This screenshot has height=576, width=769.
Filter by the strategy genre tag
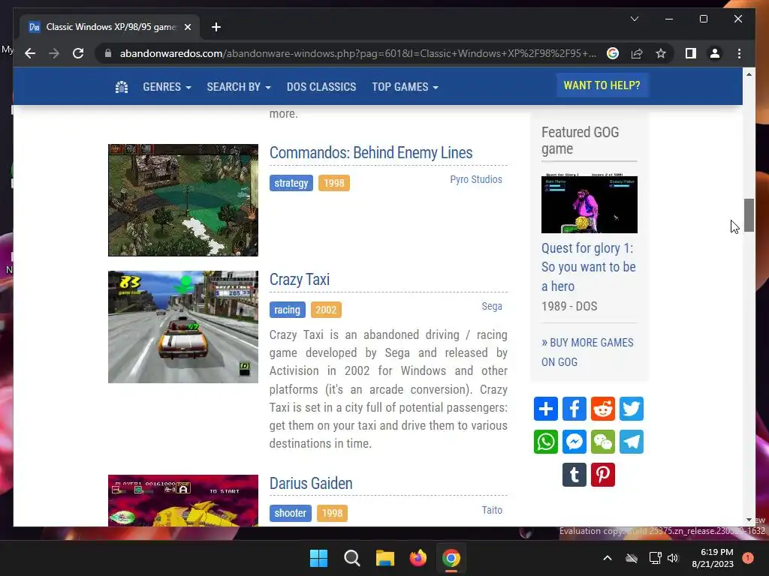click(x=291, y=183)
